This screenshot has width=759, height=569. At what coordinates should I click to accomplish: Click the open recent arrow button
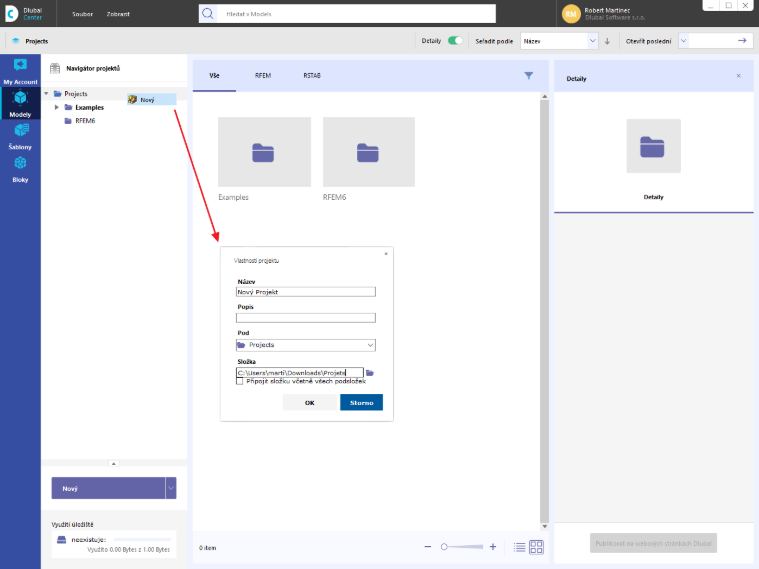click(x=742, y=41)
